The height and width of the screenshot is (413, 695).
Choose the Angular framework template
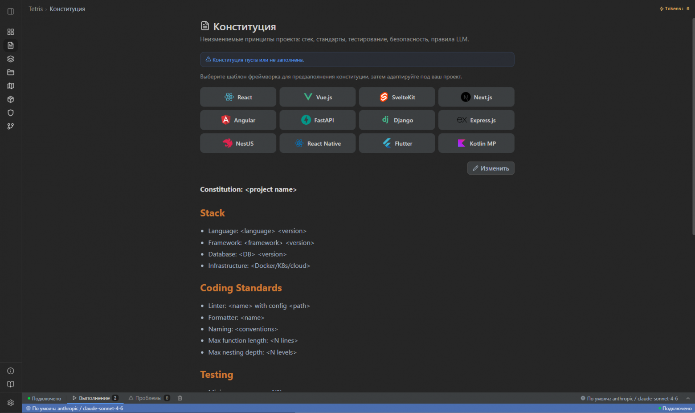(238, 120)
